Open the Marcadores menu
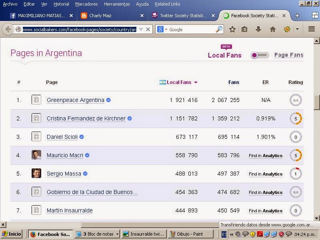The image size is (320, 240). (x=86, y=4)
